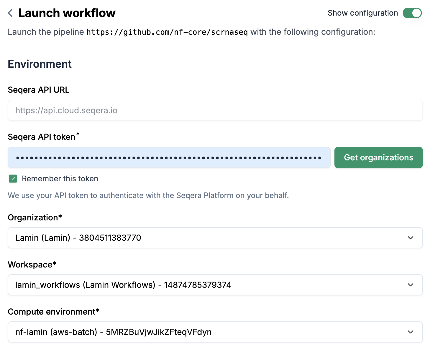Click the nf-core/scrnaseq GitHub pipeline URL
Screen dimensions: 430x349
point(167,32)
